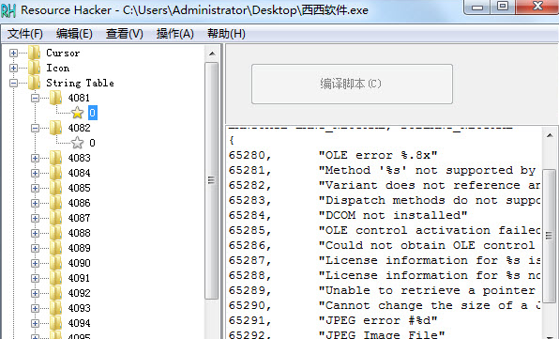
Task: Expand the 4087 folder node
Action: 35,218
